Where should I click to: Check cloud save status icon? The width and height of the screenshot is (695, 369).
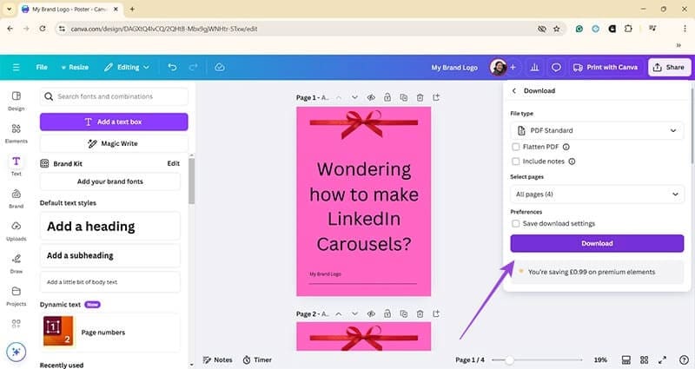tap(220, 68)
